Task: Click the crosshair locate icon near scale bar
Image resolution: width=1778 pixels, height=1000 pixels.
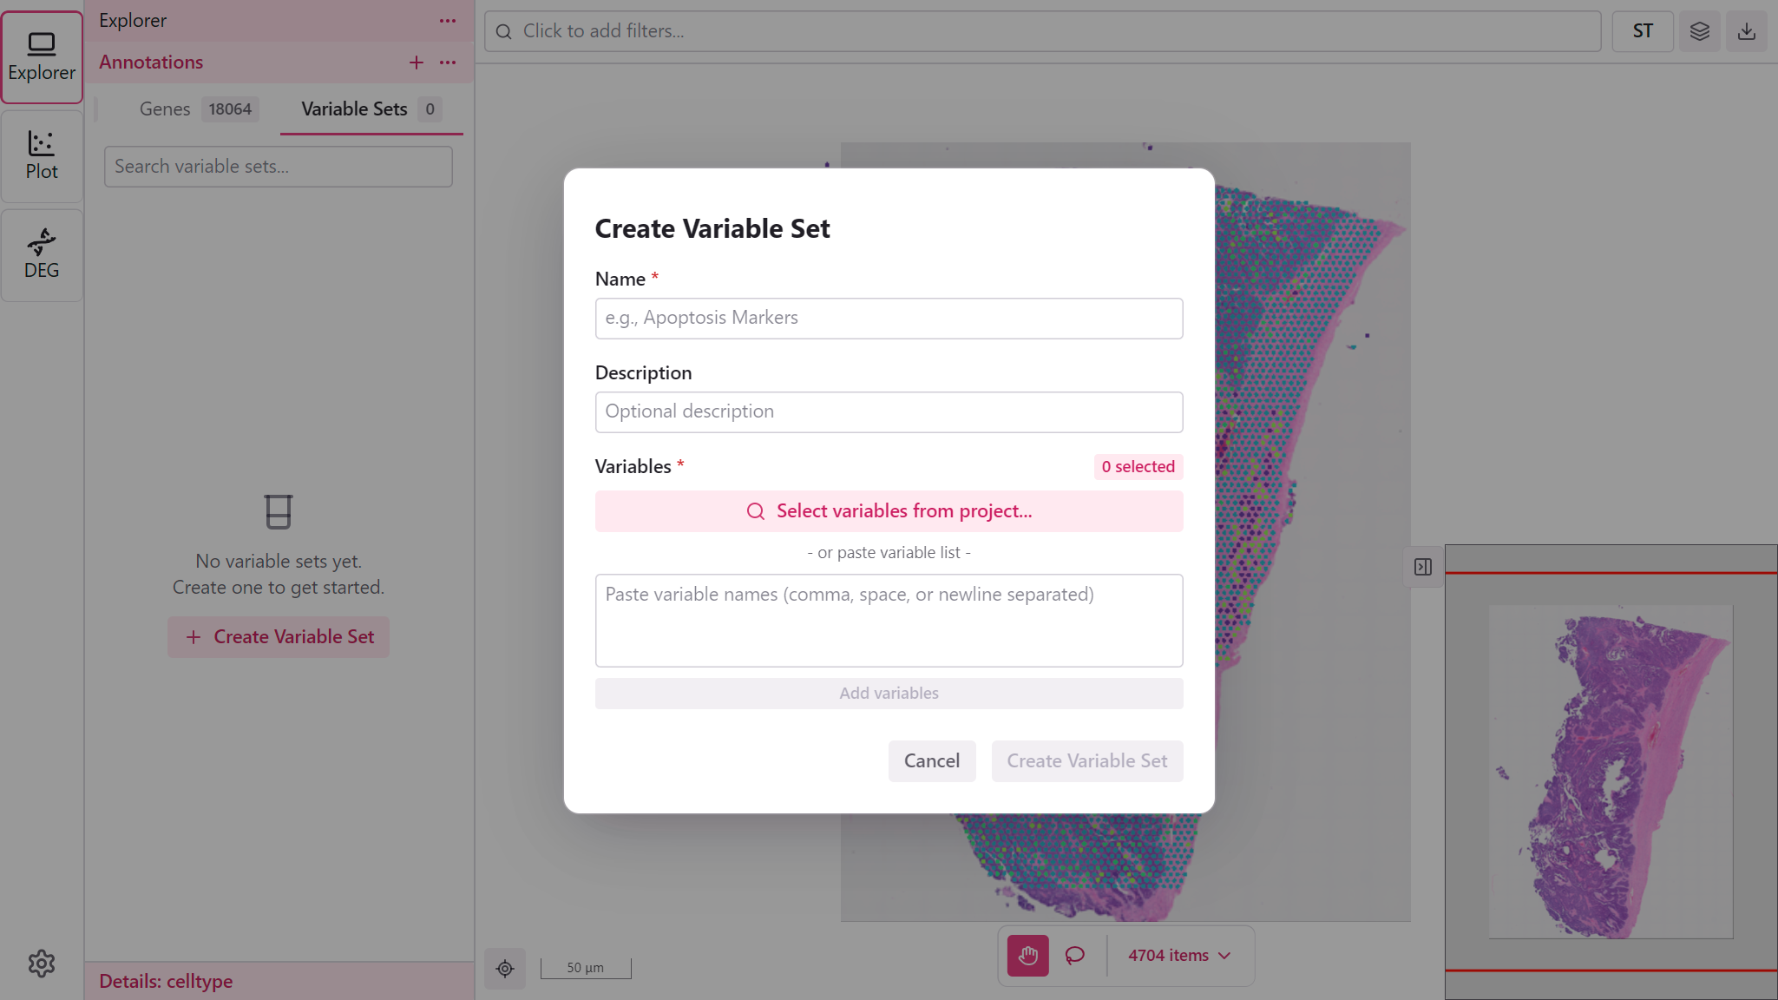Action: (x=505, y=968)
